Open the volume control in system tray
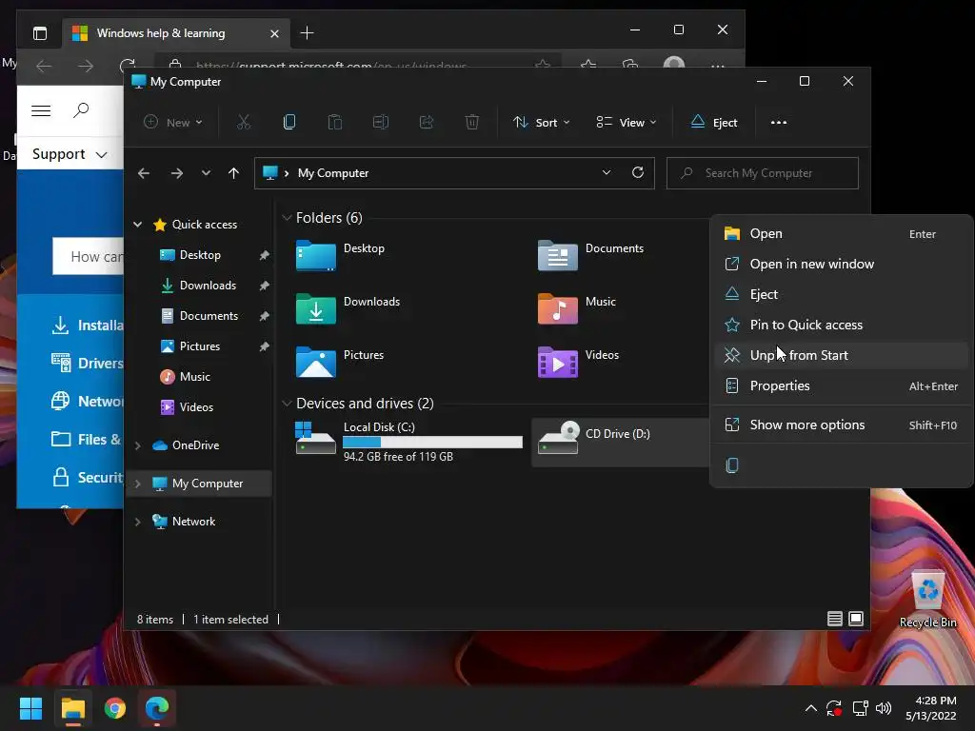The height and width of the screenshot is (731, 975). tap(884, 708)
